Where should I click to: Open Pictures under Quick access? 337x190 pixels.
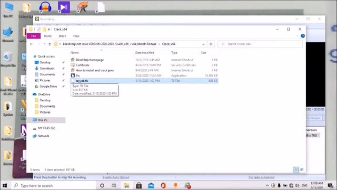(x=45, y=80)
